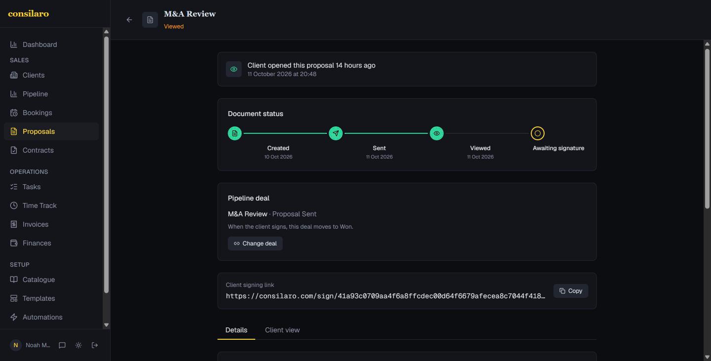Click the sidebar scrollbar down arrow
Screen dimensions: 711x361
coord(106,325)
